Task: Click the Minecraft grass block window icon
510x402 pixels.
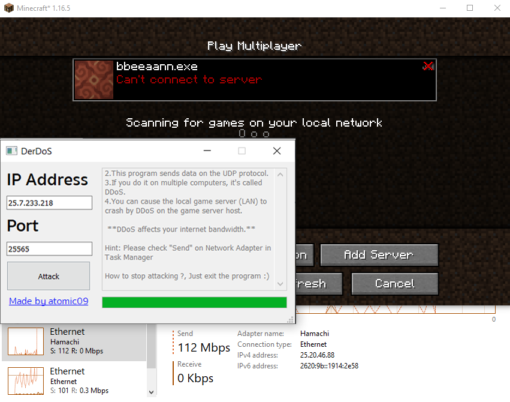Action: tap(9, 8)
